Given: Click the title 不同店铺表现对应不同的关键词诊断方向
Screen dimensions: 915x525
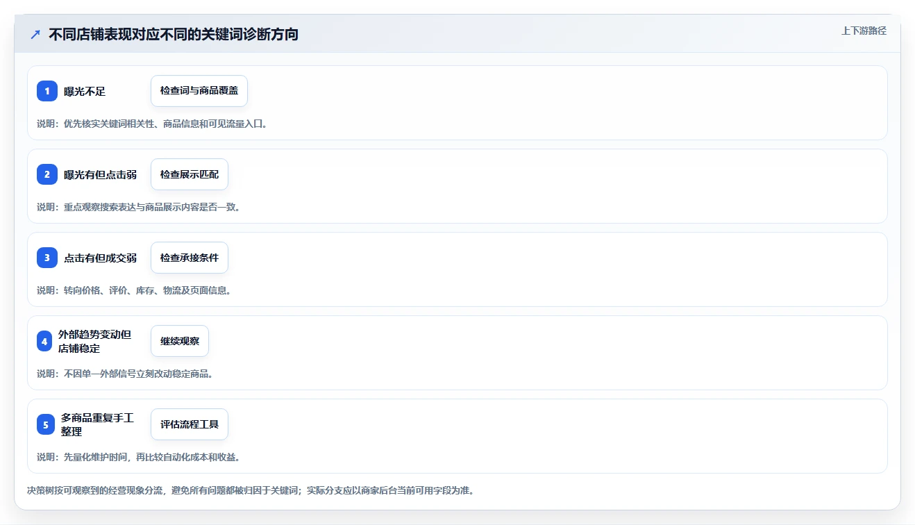Looking at the screenshot, I should tap(174, 34).
